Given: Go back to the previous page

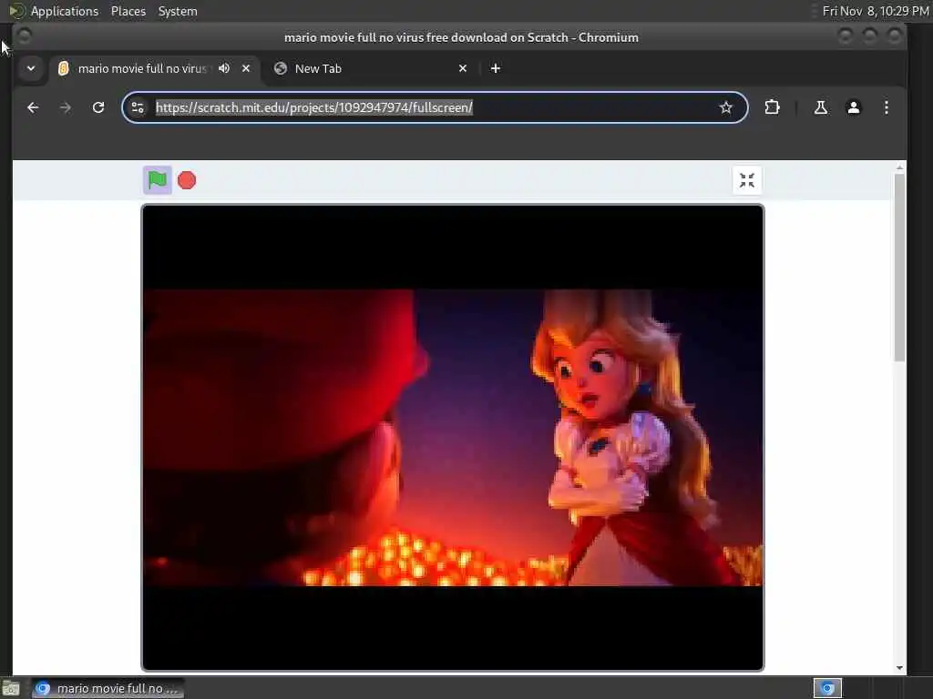Looking at the screenshot, I should point(33,107).
